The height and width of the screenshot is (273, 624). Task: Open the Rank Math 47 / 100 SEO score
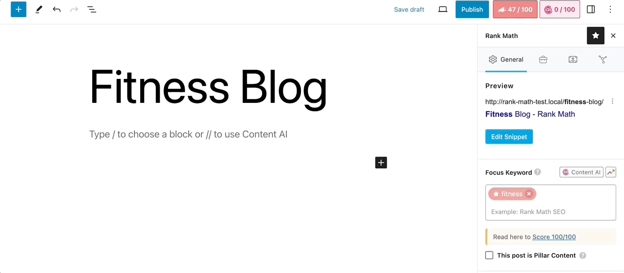(x=515, y=9)
